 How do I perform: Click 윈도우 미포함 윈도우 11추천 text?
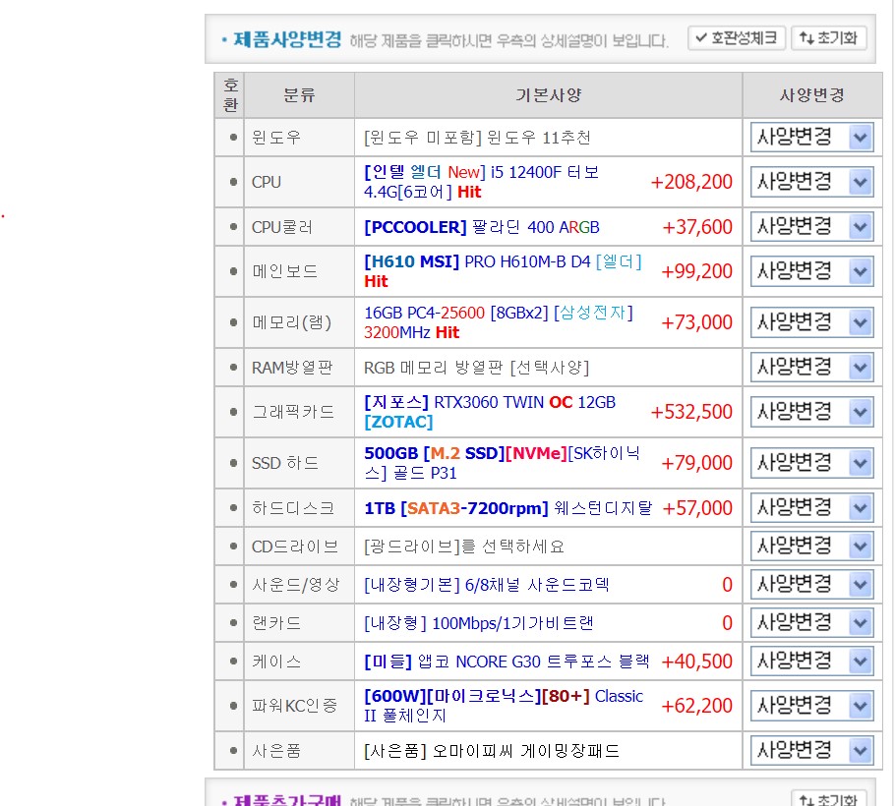tap(477, 138)
